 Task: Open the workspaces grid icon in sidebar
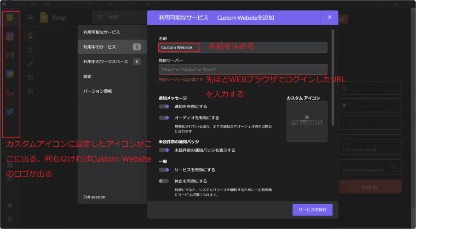pyautogui.click(x=10, y=178)
